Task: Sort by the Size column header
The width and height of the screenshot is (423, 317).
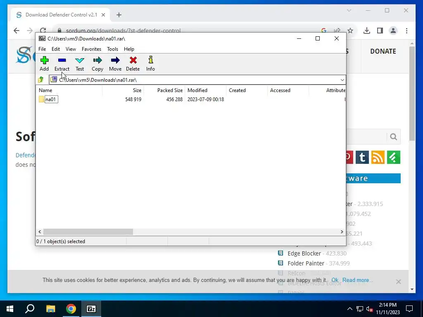Action: 123,90
